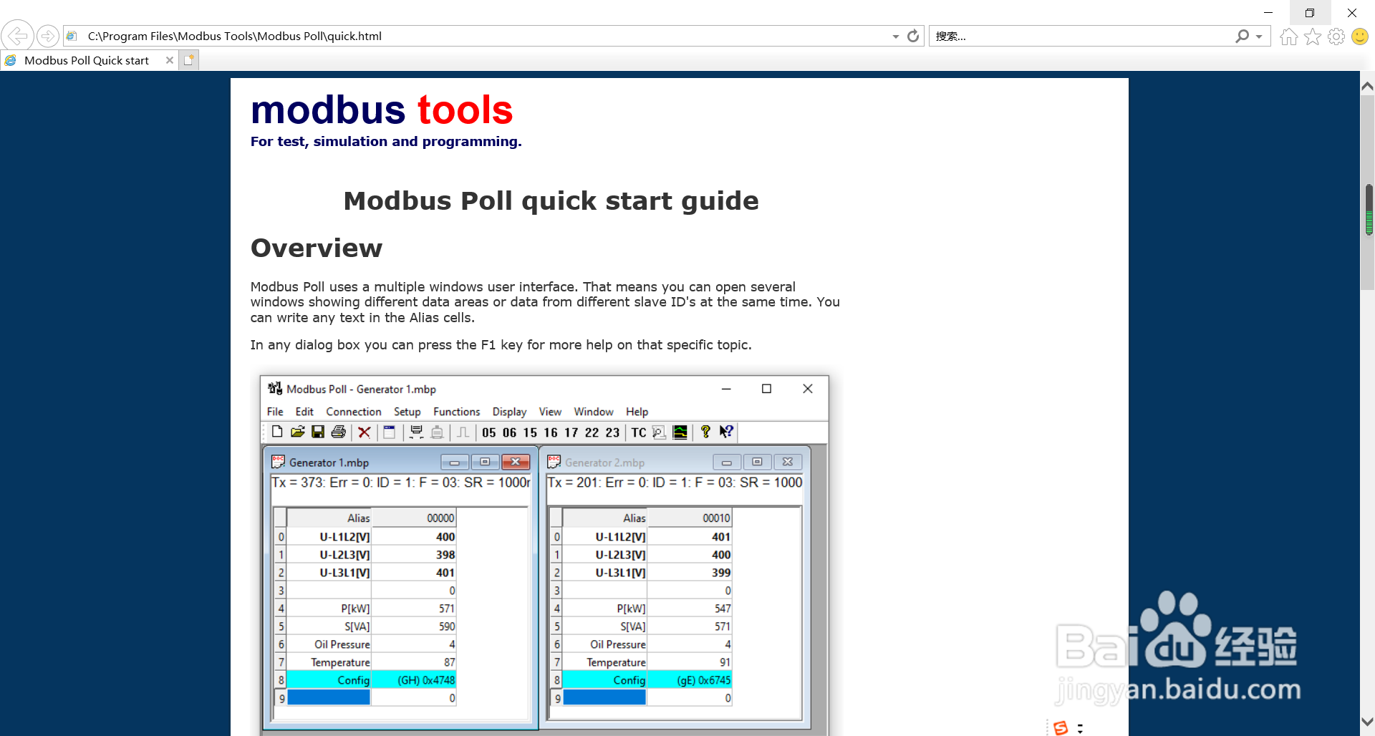Click the green real-time chart icon
This screenshot has width=1375, height=736.
pos(680,432)
